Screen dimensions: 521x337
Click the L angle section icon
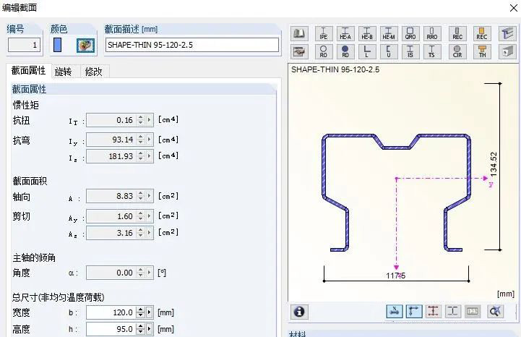tap(367, 51)
